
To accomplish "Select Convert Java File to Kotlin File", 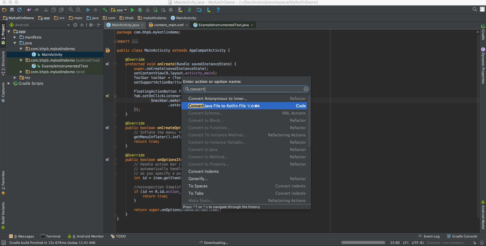I will tap(244, 106).
